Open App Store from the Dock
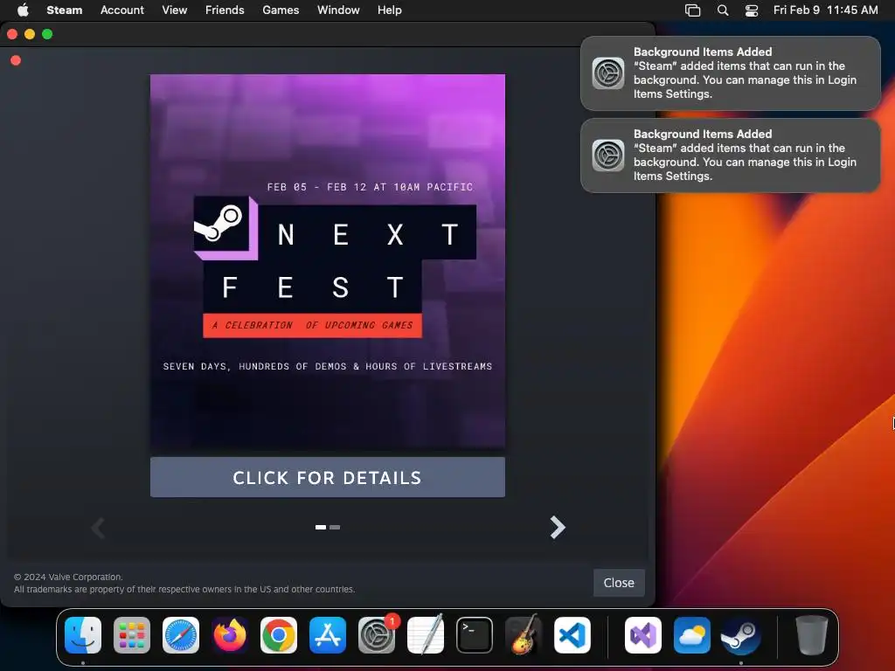895x671 pixels. point(328,635)
